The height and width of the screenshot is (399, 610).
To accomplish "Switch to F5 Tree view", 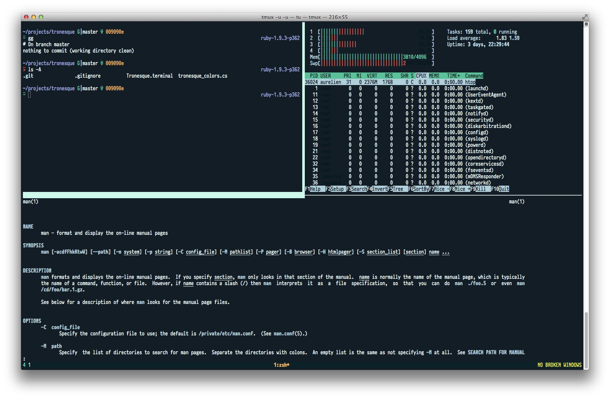I will tap(398, 189).
